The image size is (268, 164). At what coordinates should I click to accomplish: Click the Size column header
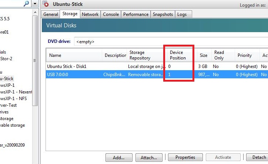[204, 55]
